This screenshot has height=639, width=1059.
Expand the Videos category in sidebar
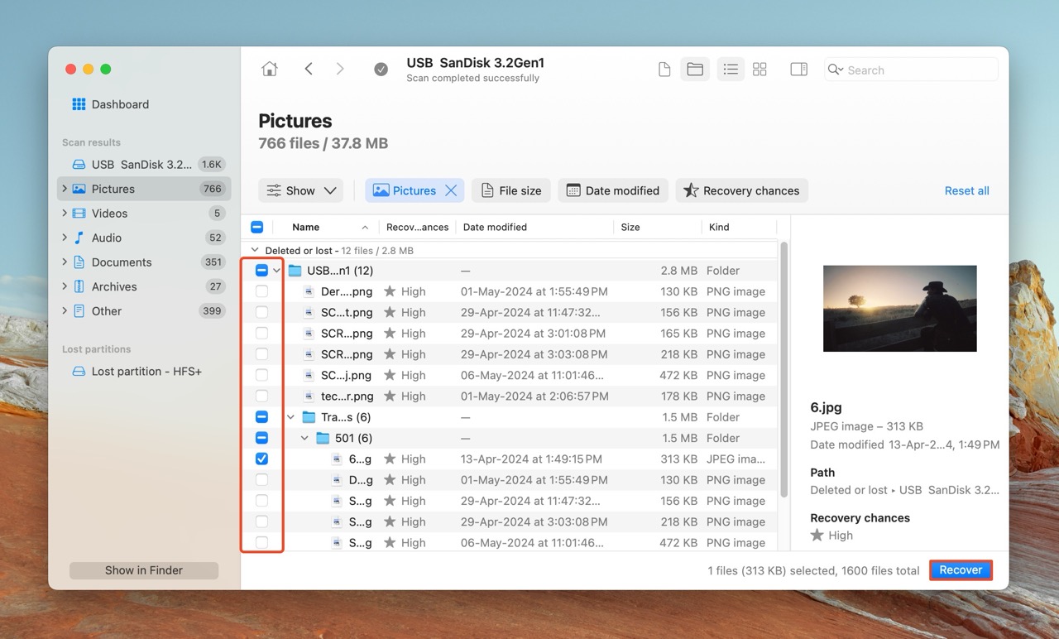[x=65, y=214]
